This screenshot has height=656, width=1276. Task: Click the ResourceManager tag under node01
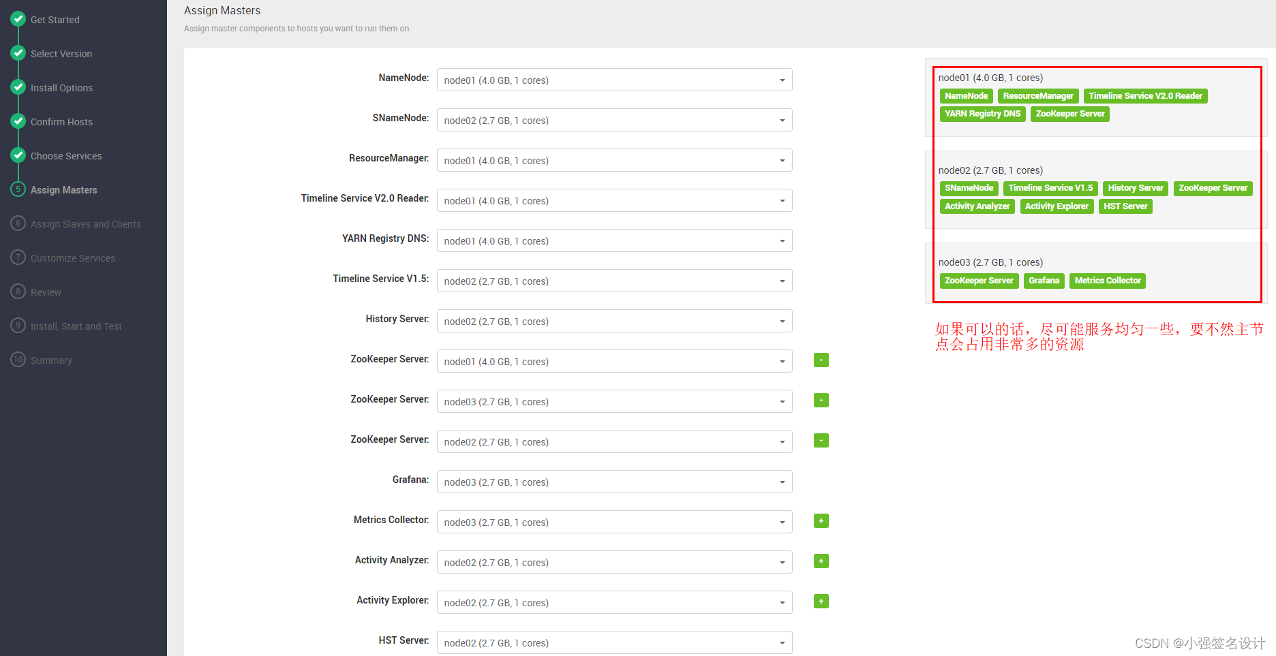point(1038,96)
